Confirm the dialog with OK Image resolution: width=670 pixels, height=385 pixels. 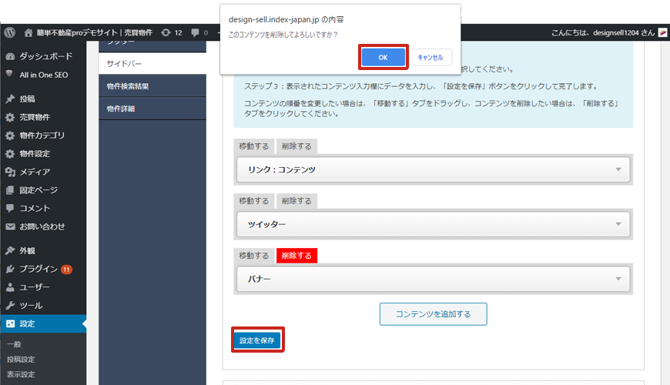(x=384, y=57)
